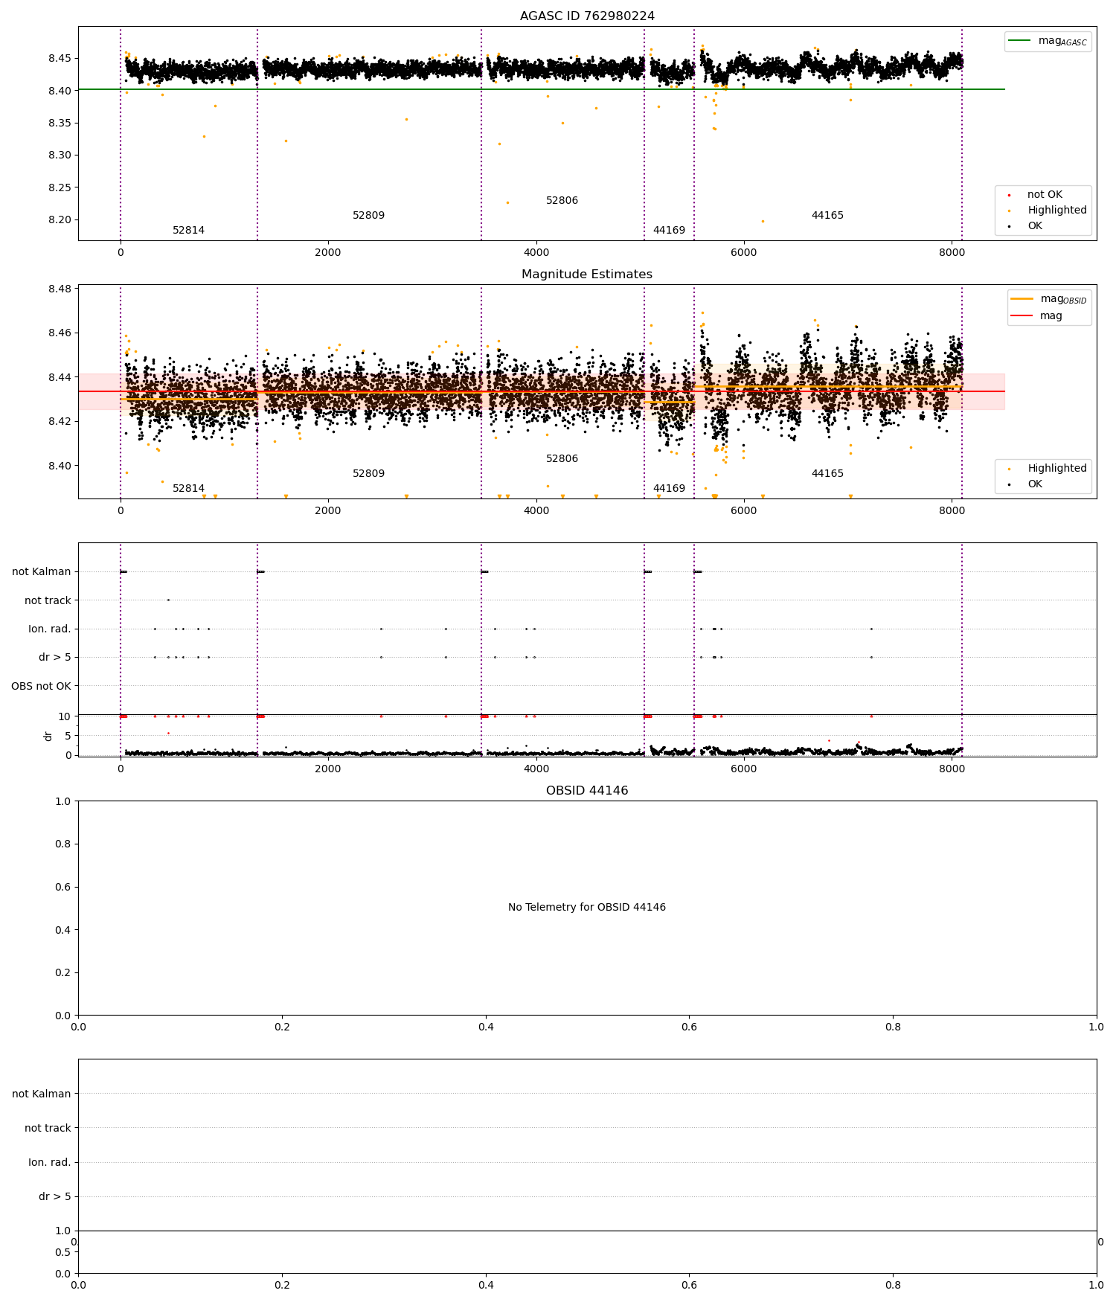Click label 44165 in the Magnitude Estimates plot

pos(828,474)
